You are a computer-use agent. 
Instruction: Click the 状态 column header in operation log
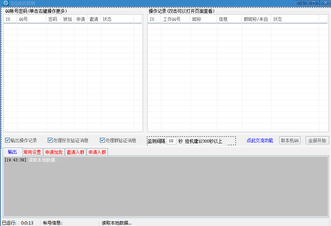click(295, 19)
